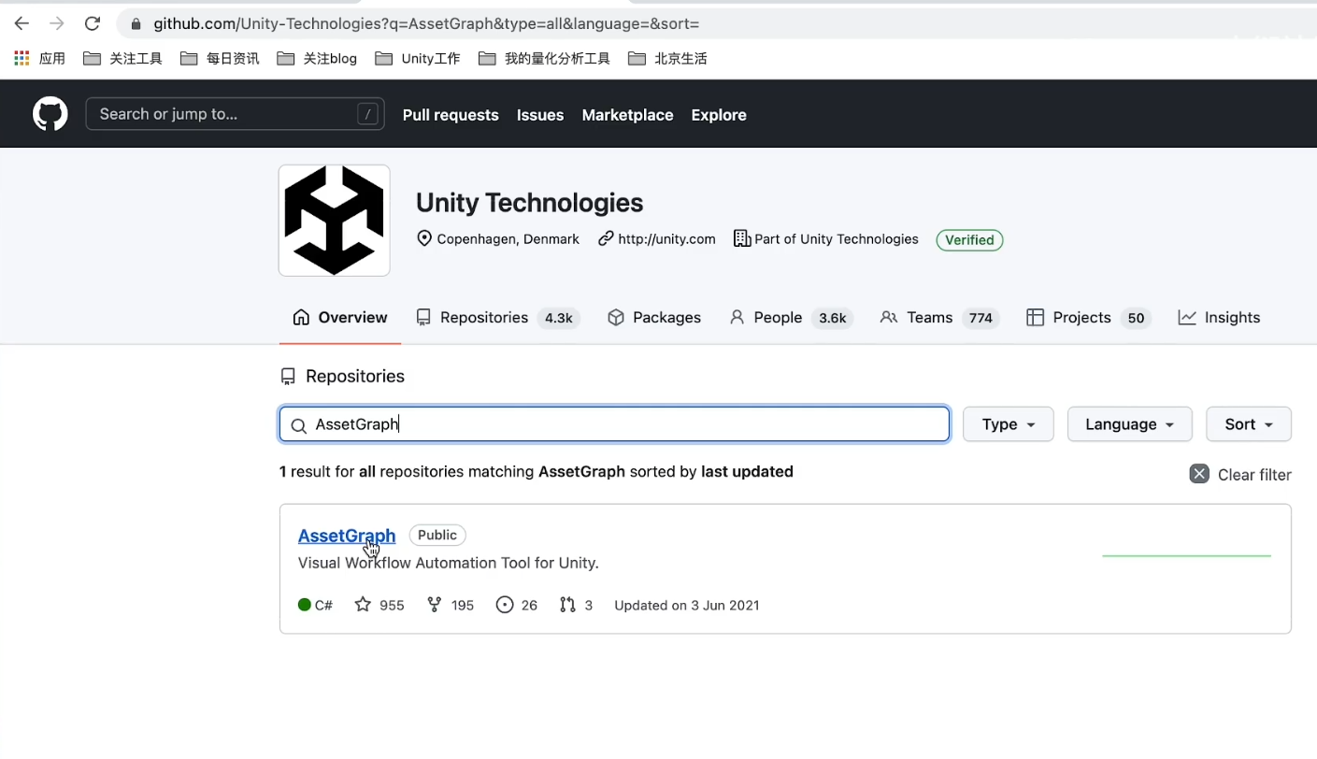Open the People tab
The width and height of the screenshot is (1317, 759).
(x=791, y=318)
